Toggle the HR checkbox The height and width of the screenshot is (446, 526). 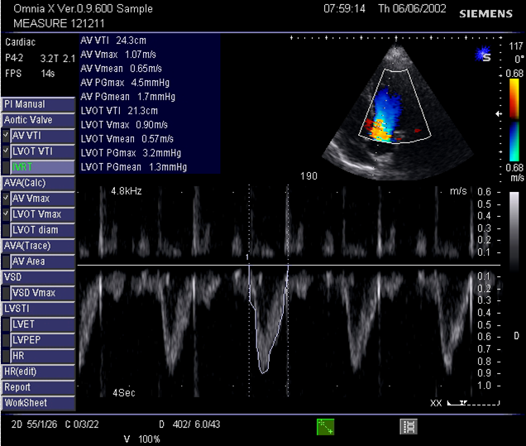6,356
